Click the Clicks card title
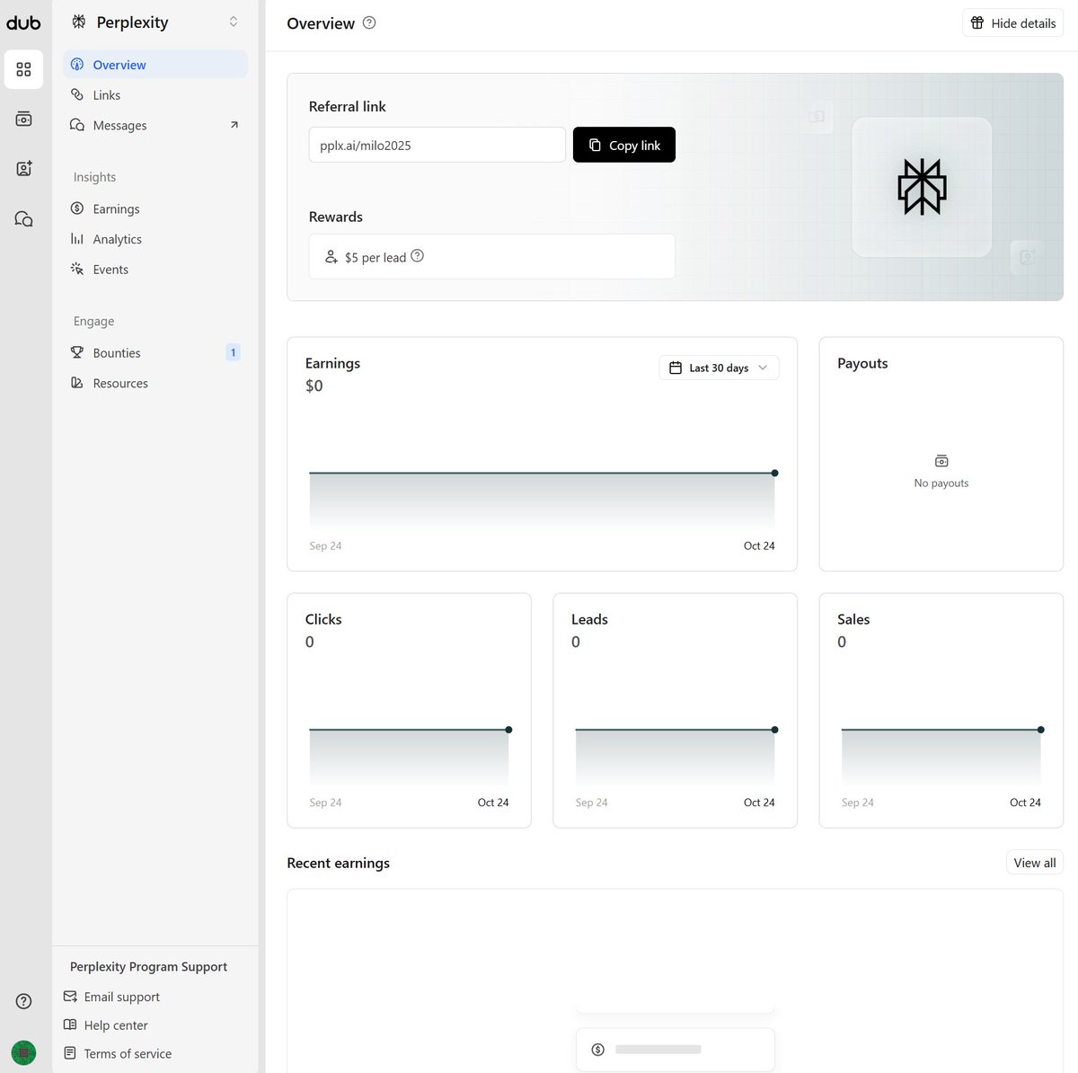Screen dimensions: 1078x1073 click(x=323, y=619)
